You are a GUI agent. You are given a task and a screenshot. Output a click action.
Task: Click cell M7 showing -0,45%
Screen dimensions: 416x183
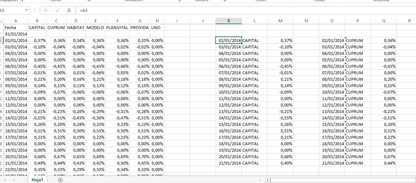(280, 66)
